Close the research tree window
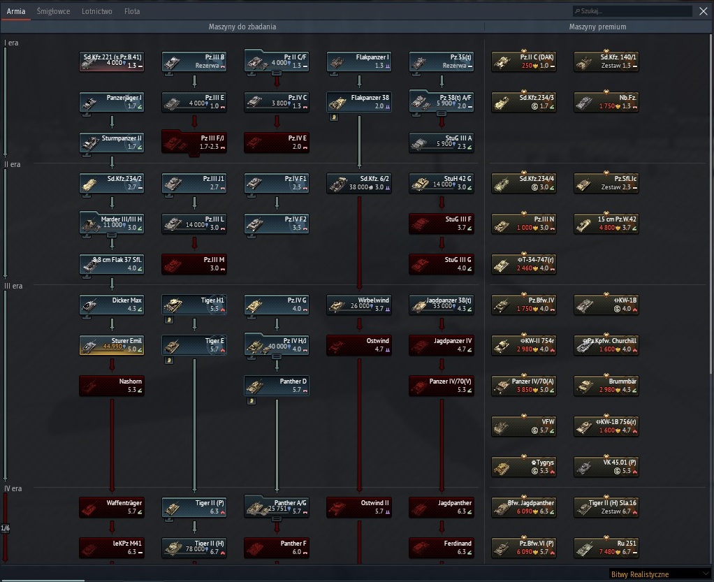 [703, 11]
